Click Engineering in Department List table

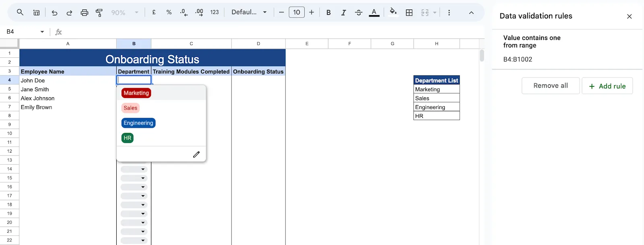[x=437, y=107]
